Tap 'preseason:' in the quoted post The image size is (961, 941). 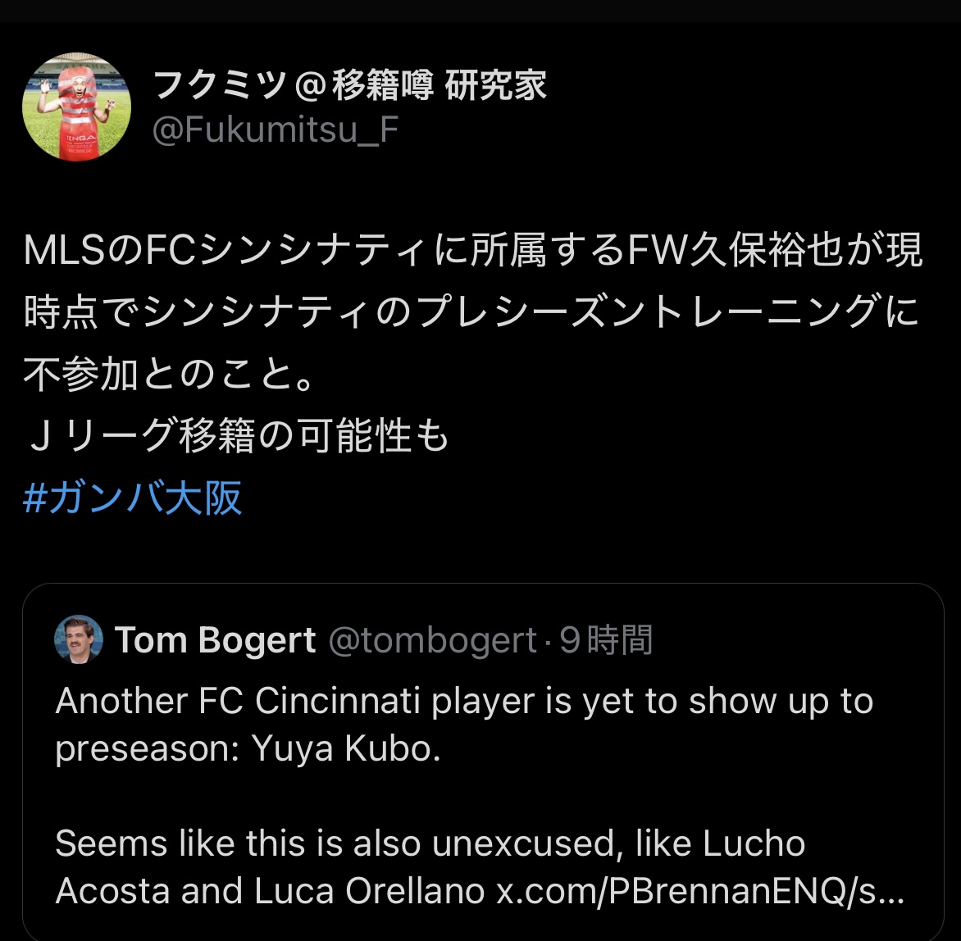click(x=140, y=750)
